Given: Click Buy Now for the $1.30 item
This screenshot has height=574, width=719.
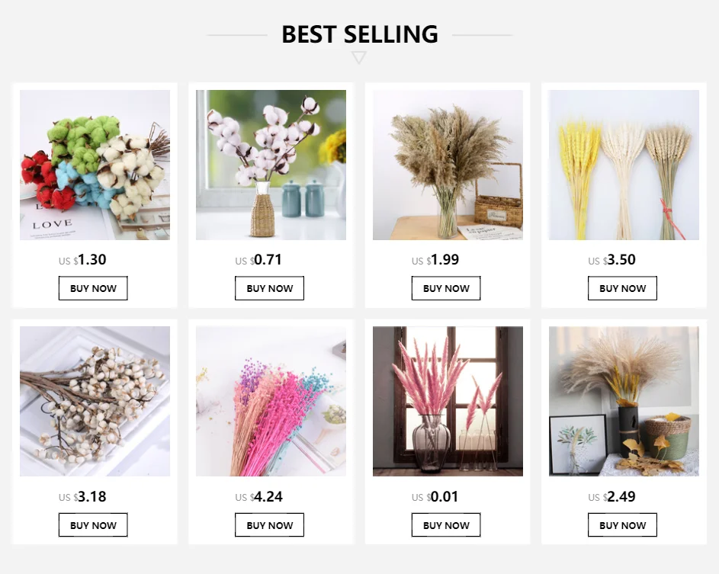Looking at the screenshot, I should [93, 288].
